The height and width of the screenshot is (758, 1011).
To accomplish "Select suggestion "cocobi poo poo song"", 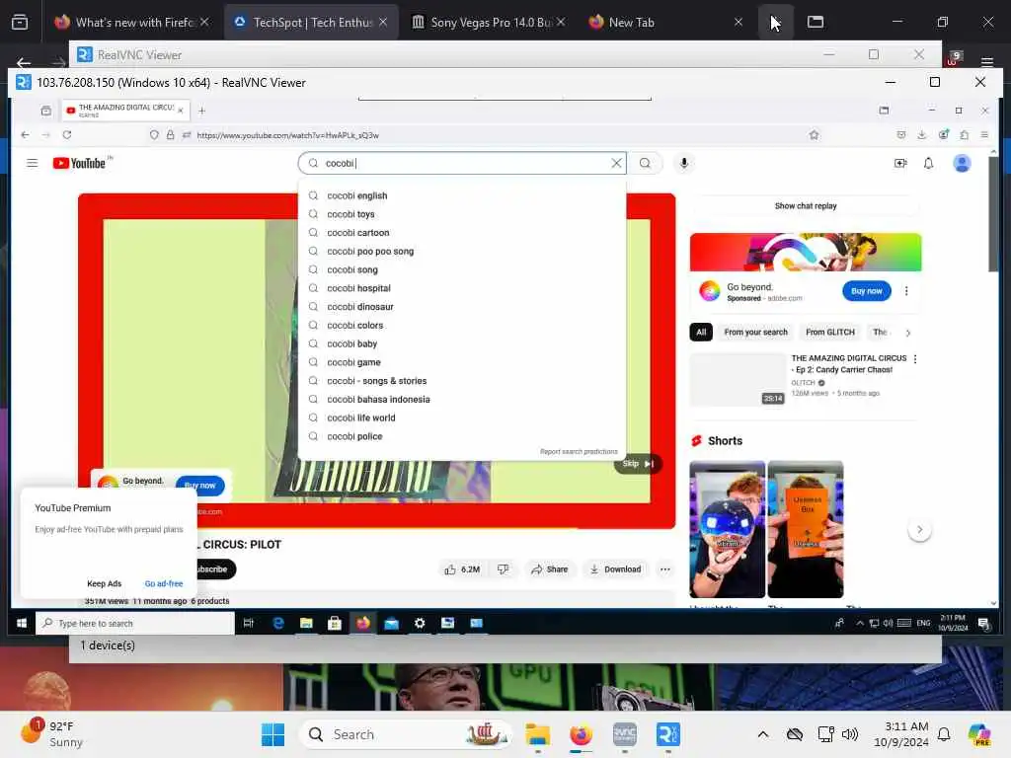I will [462, 252].
